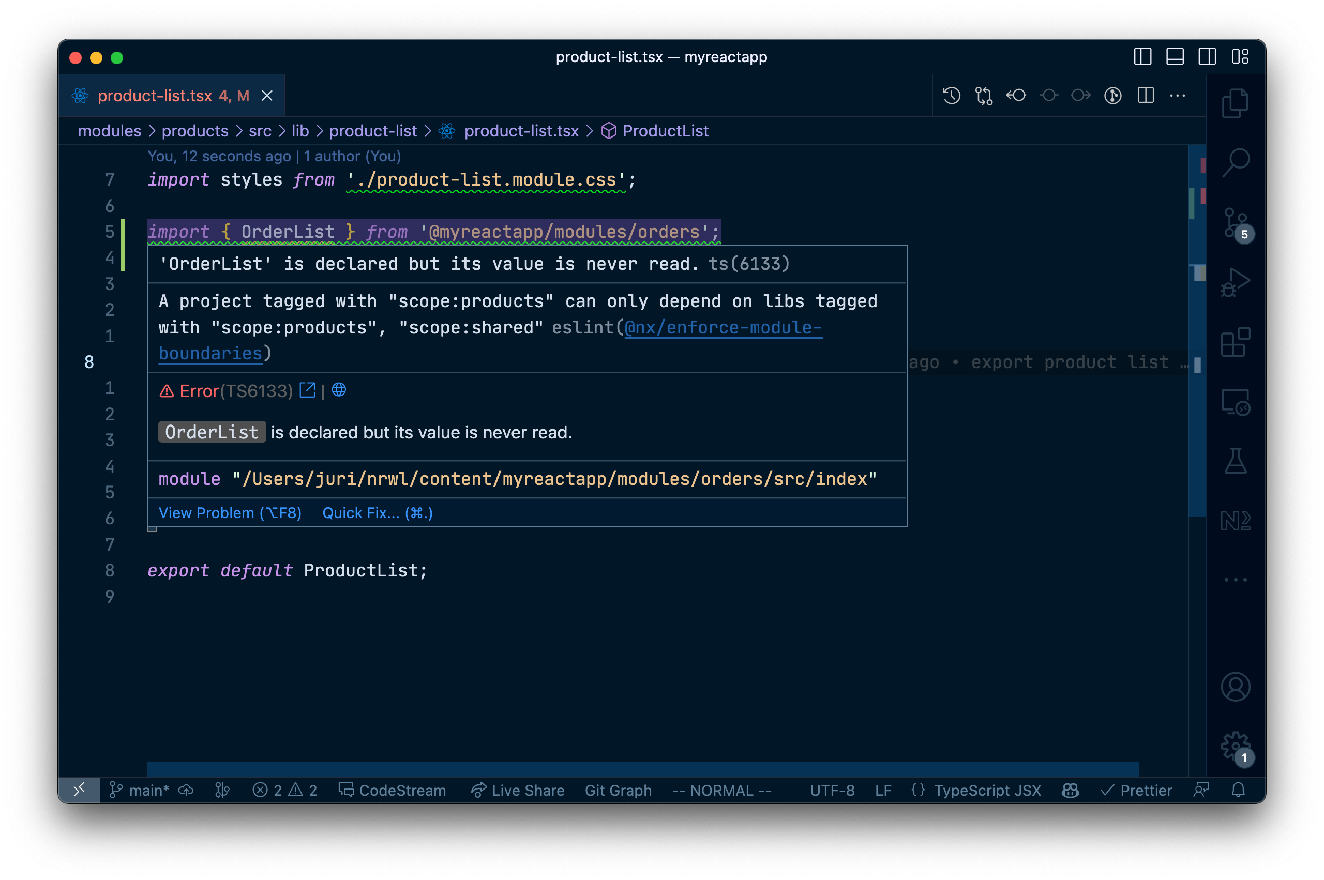Open notifications via the bell icon
Screen dimensions: 1324x880
[x=1238, y=790]
